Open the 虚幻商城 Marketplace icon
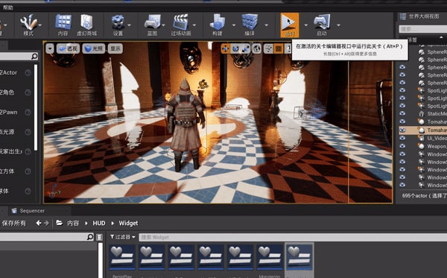The image size is (447, 278). [x=86, y=25]
